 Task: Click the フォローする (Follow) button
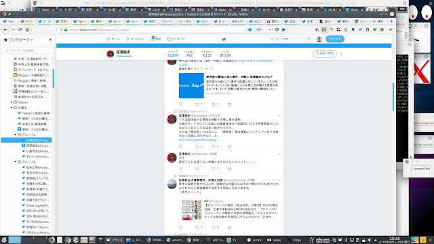point(325,54)
